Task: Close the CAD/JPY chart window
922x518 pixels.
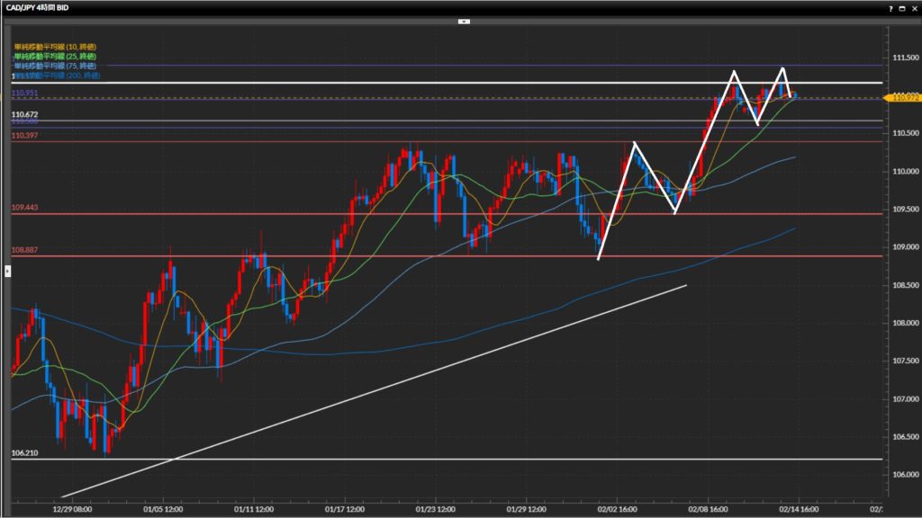Action: tap(914, 8)
